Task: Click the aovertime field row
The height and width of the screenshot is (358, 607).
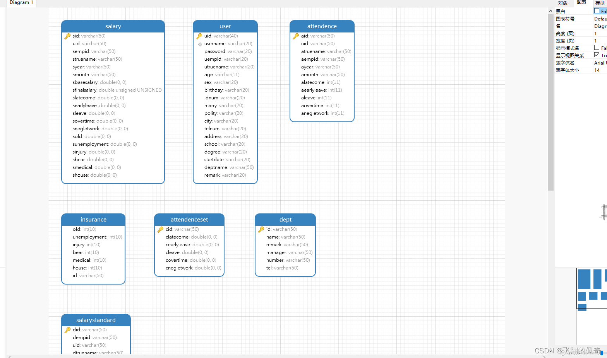Action: click(320, 106)
